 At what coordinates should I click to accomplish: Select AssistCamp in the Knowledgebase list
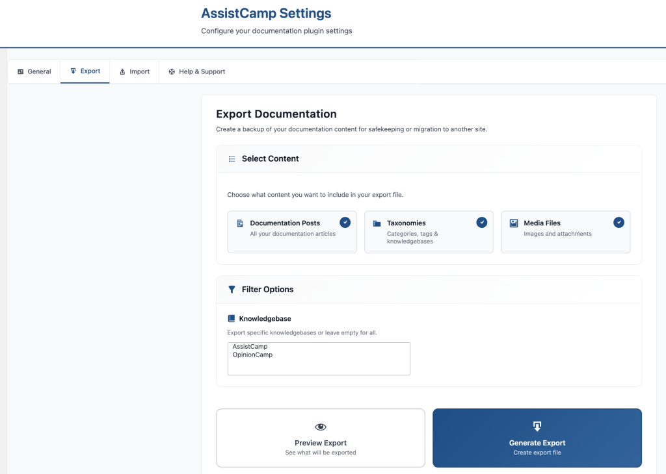tap(250, 347)
